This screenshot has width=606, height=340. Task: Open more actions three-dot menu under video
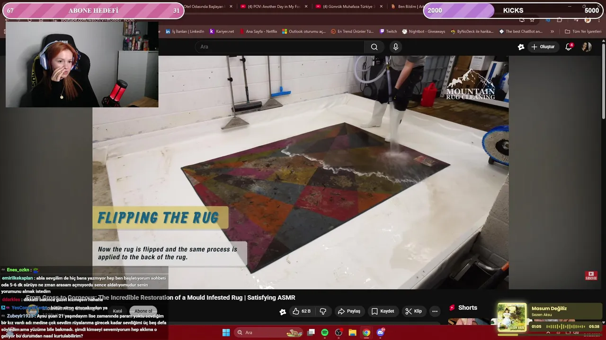click(435, 311)
